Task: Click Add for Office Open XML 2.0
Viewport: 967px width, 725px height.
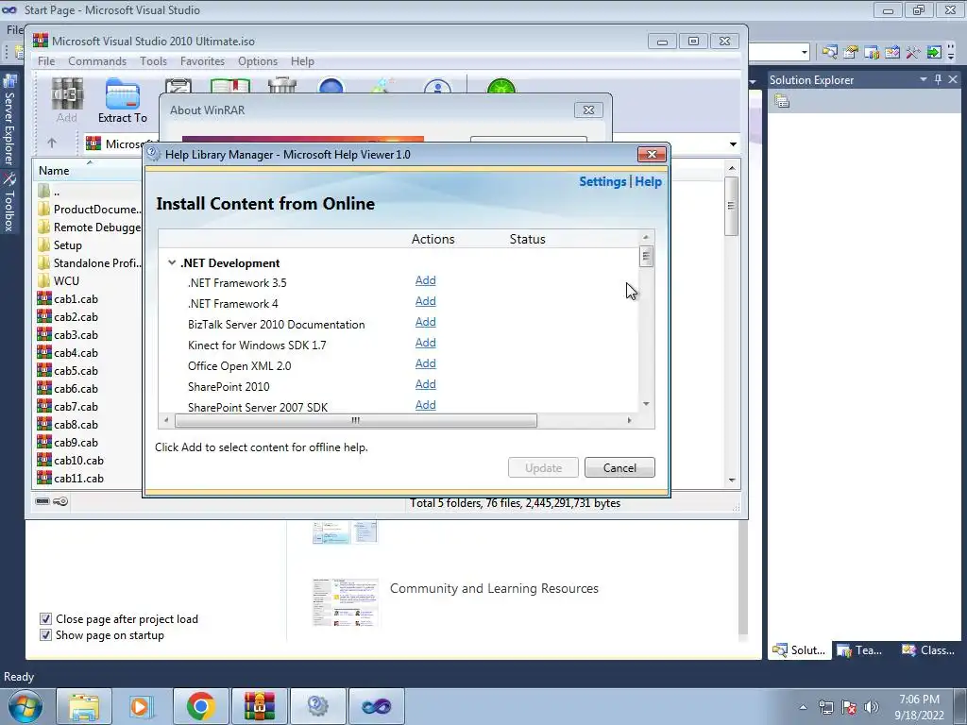Action: pyautogui.click(x=426, y=363)
